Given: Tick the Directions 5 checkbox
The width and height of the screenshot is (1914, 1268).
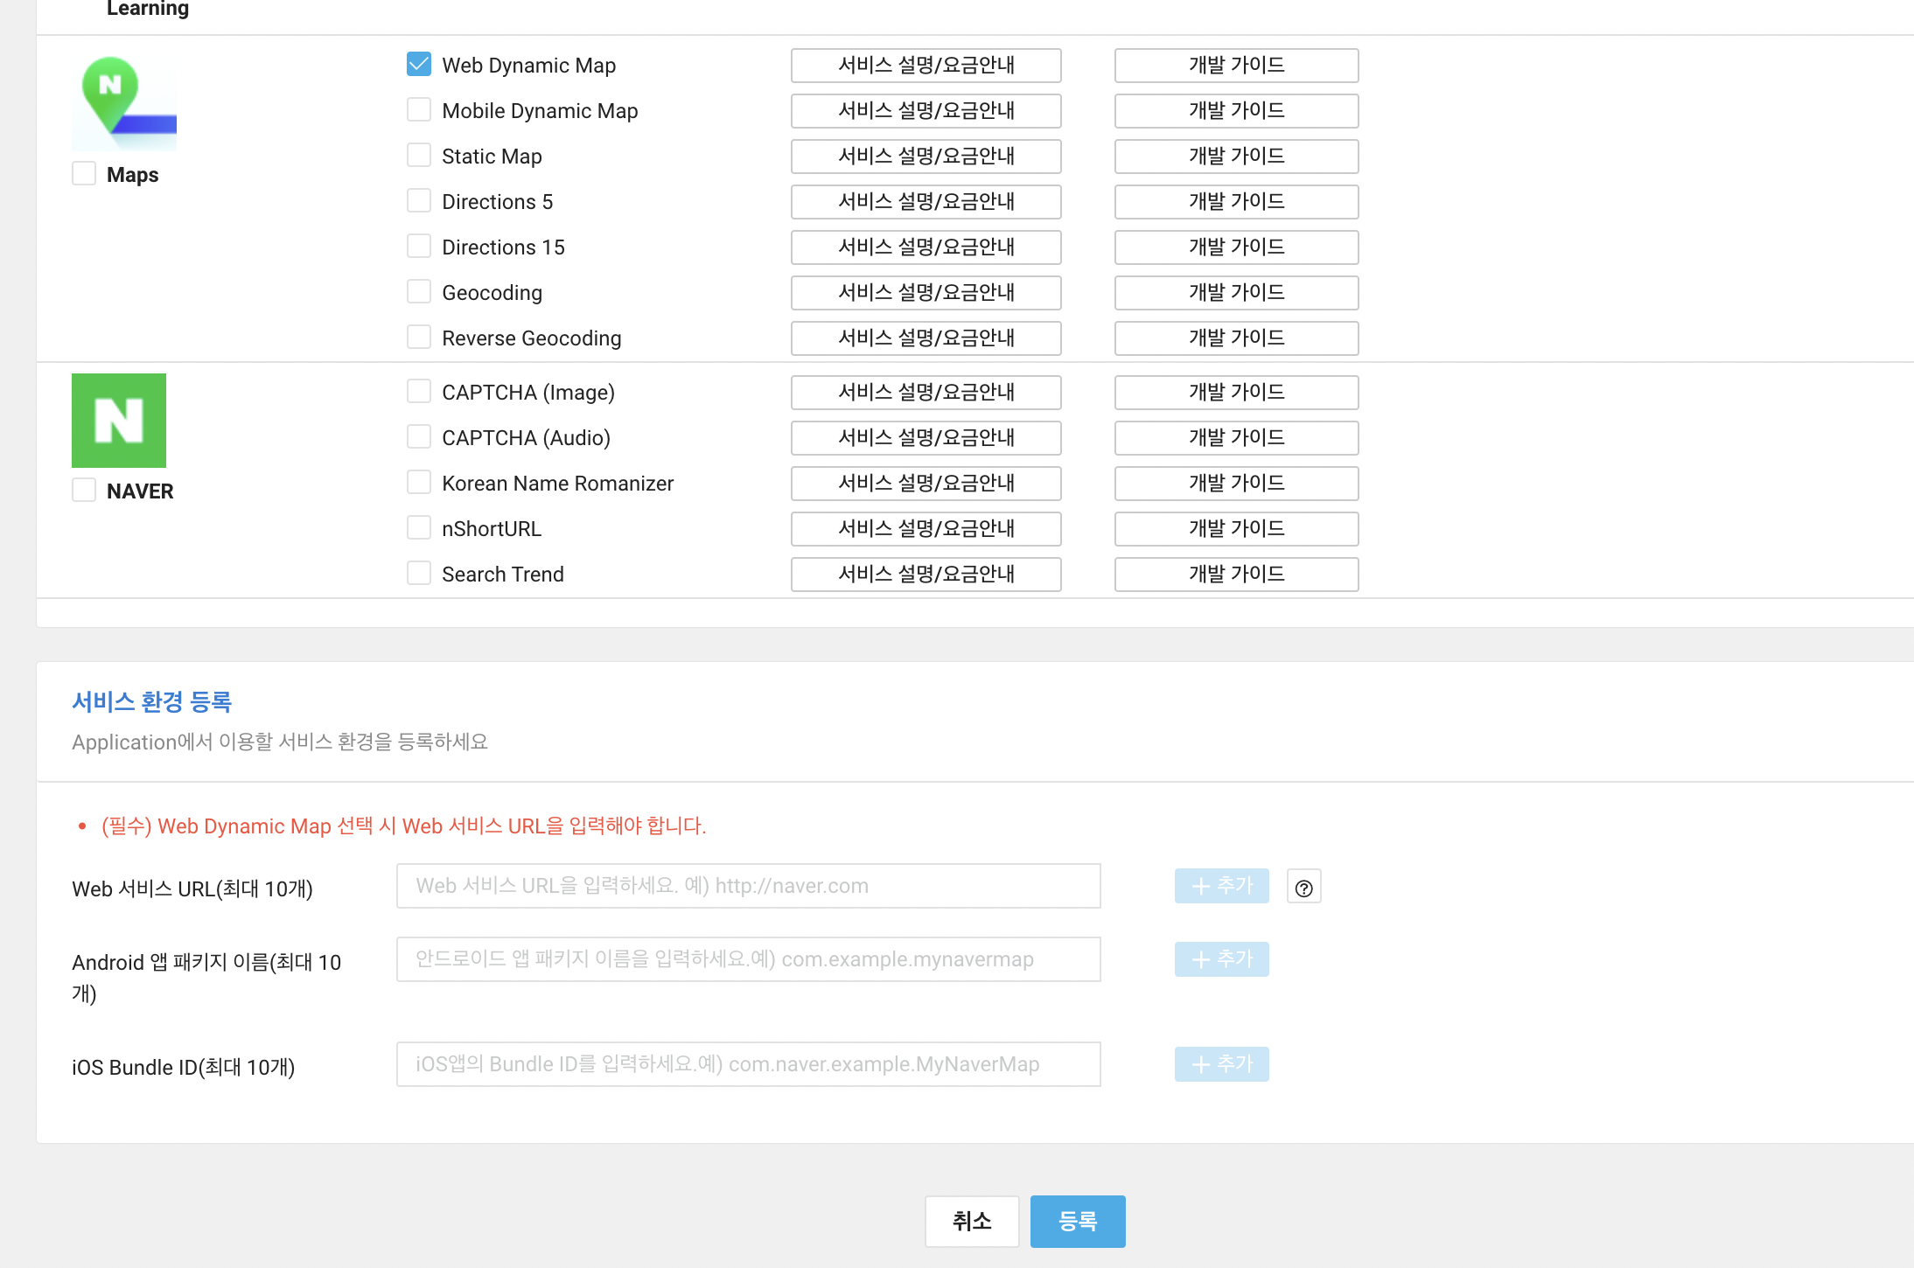Looking at the screenshot, I should (419, 200).
